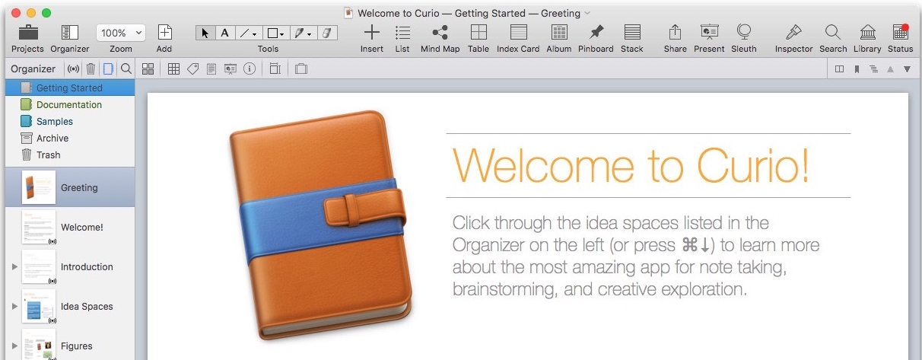Select the Getting Started section
Screen dimensions: 922x360
pyautogui.click(x=70, y=88)
